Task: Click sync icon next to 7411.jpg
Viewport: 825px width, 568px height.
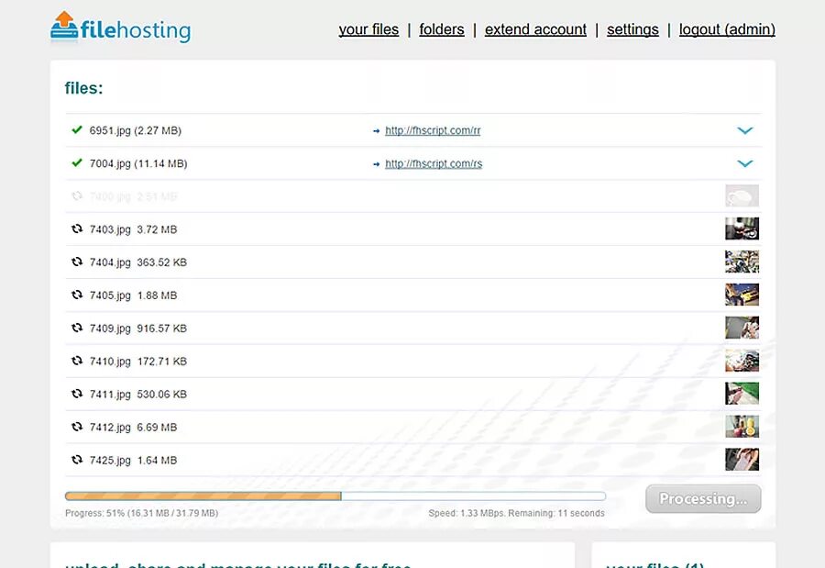Action: [x=77, y=394]
